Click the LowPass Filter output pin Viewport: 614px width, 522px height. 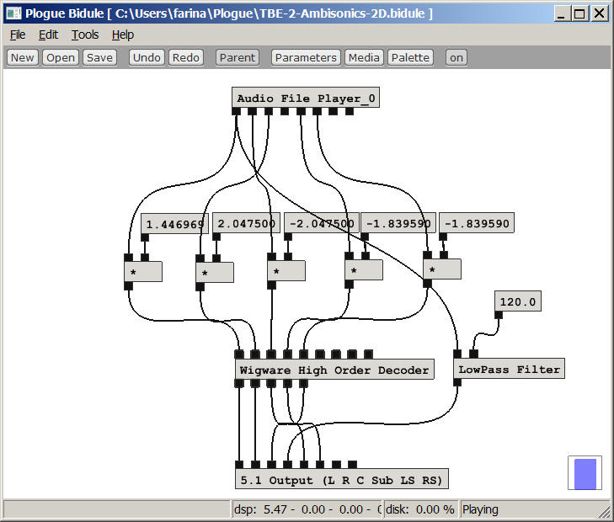click(457, 382)
